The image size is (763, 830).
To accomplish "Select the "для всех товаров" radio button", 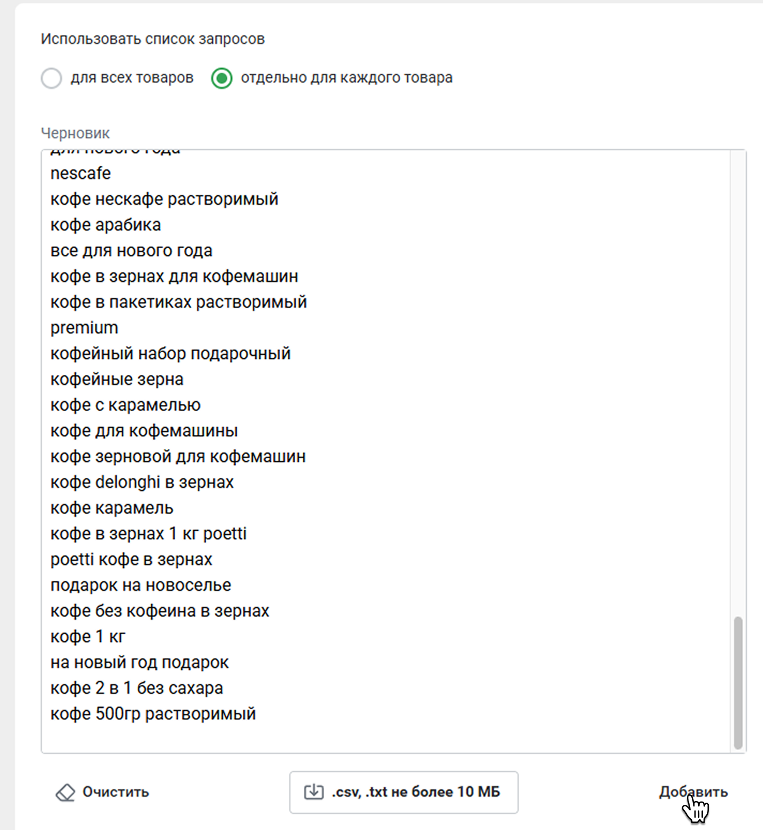I will [x=52, y=78].
